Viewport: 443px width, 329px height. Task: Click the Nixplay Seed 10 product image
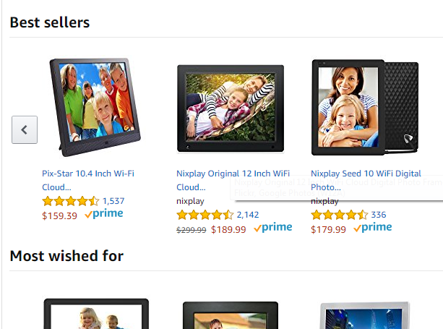(x=365, y=108)
